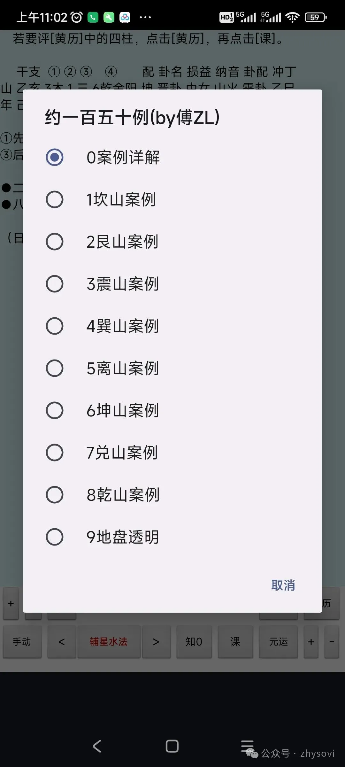Choose 5离山案例 from the list
Screen dimensions: 345x767
coord(172,368)
